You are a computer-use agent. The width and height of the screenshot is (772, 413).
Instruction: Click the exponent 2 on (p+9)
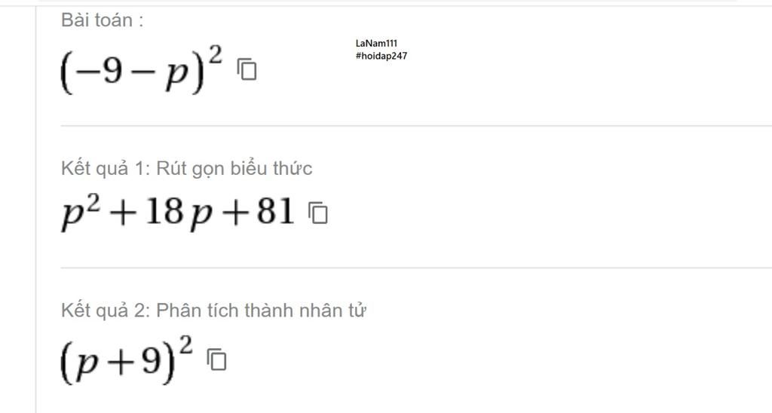click(185, 345)
